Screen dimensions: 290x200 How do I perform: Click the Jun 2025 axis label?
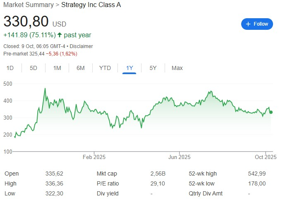179,157
